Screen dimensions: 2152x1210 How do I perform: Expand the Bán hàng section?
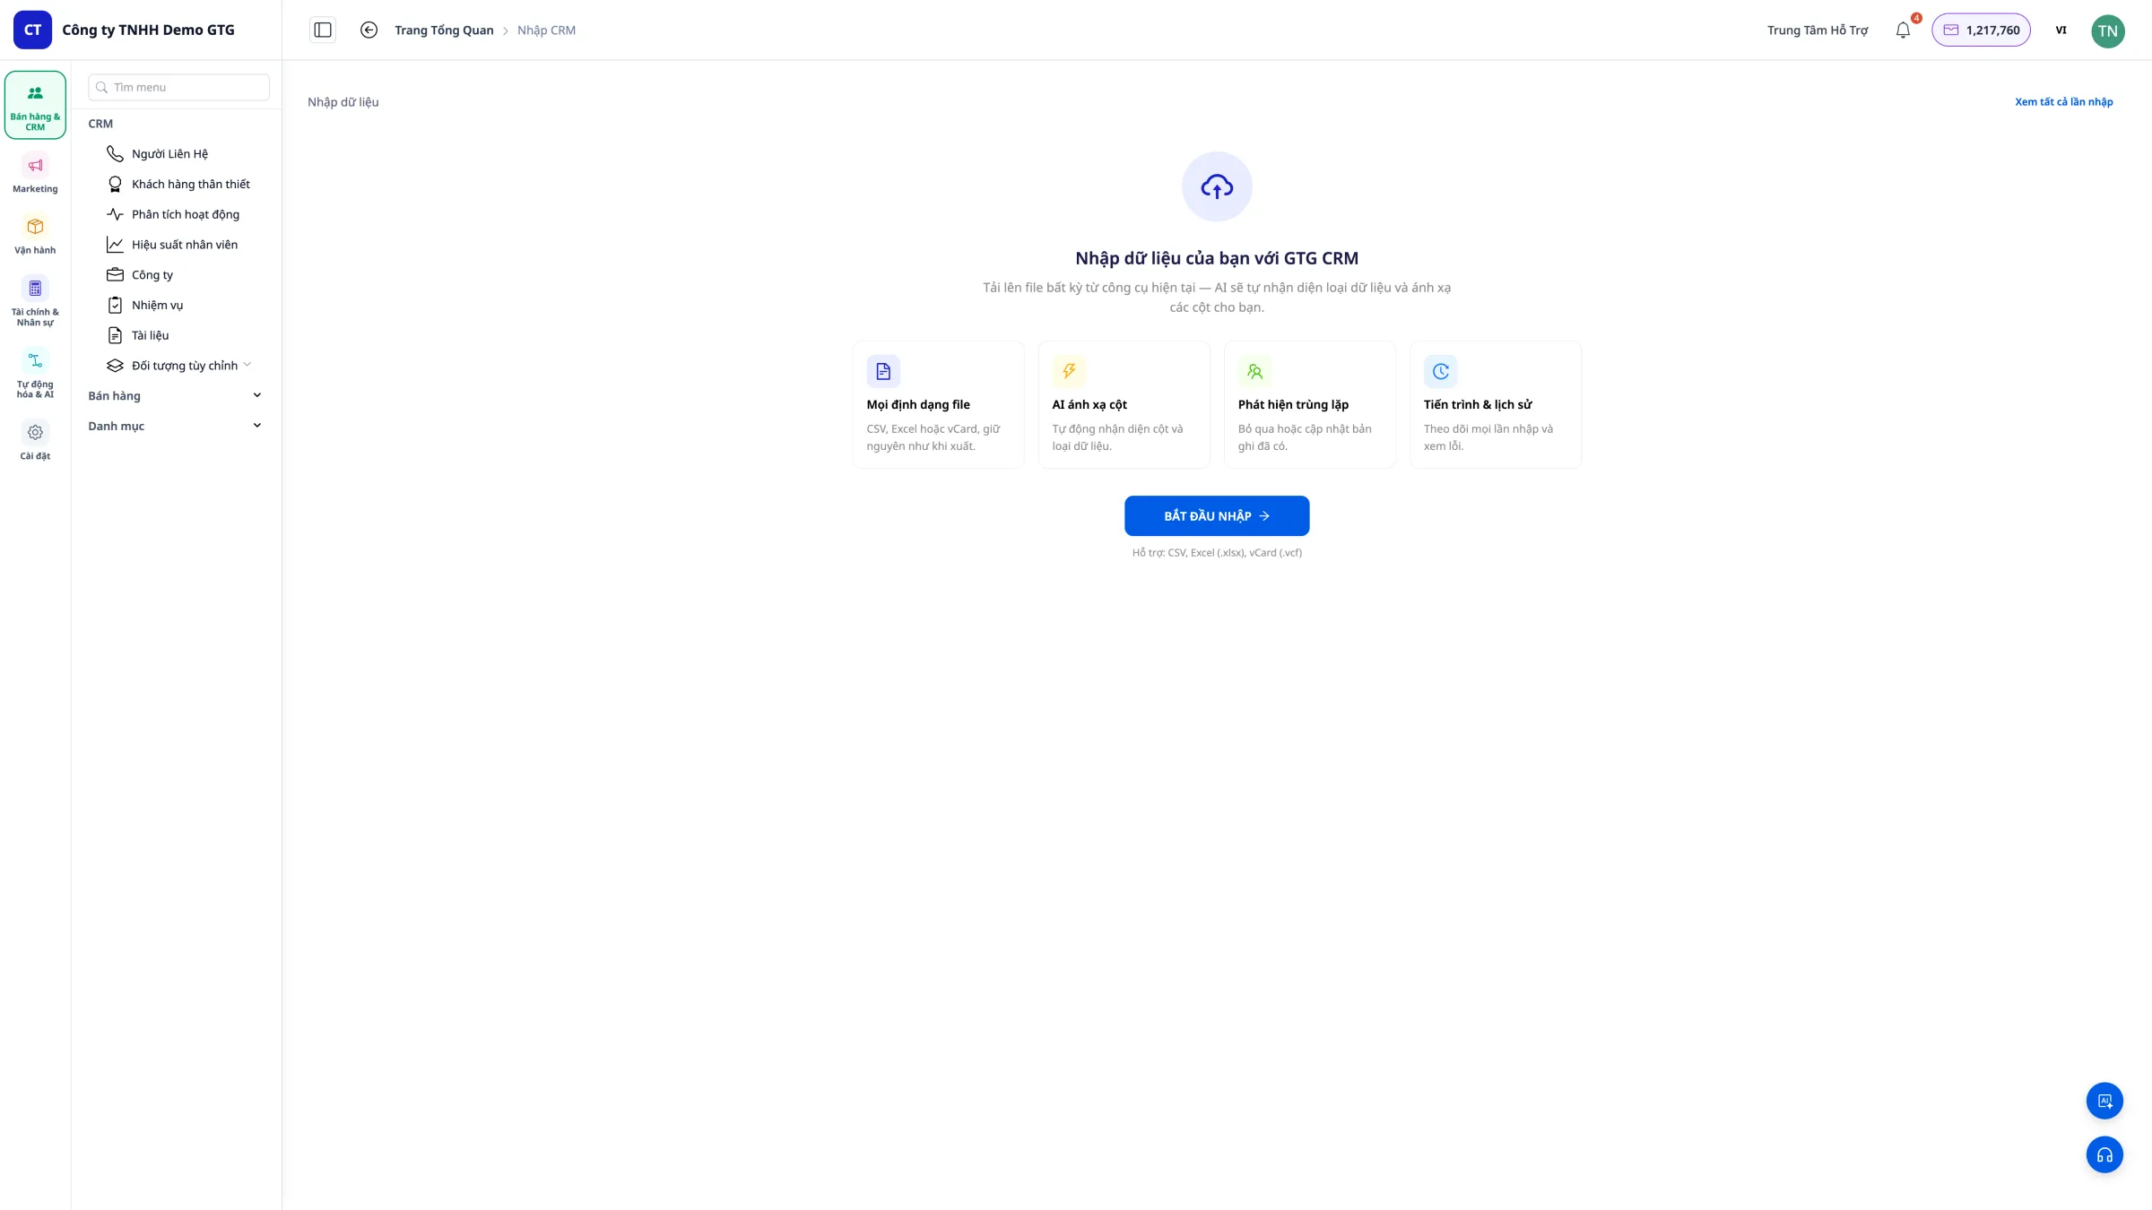pos(176,395)
